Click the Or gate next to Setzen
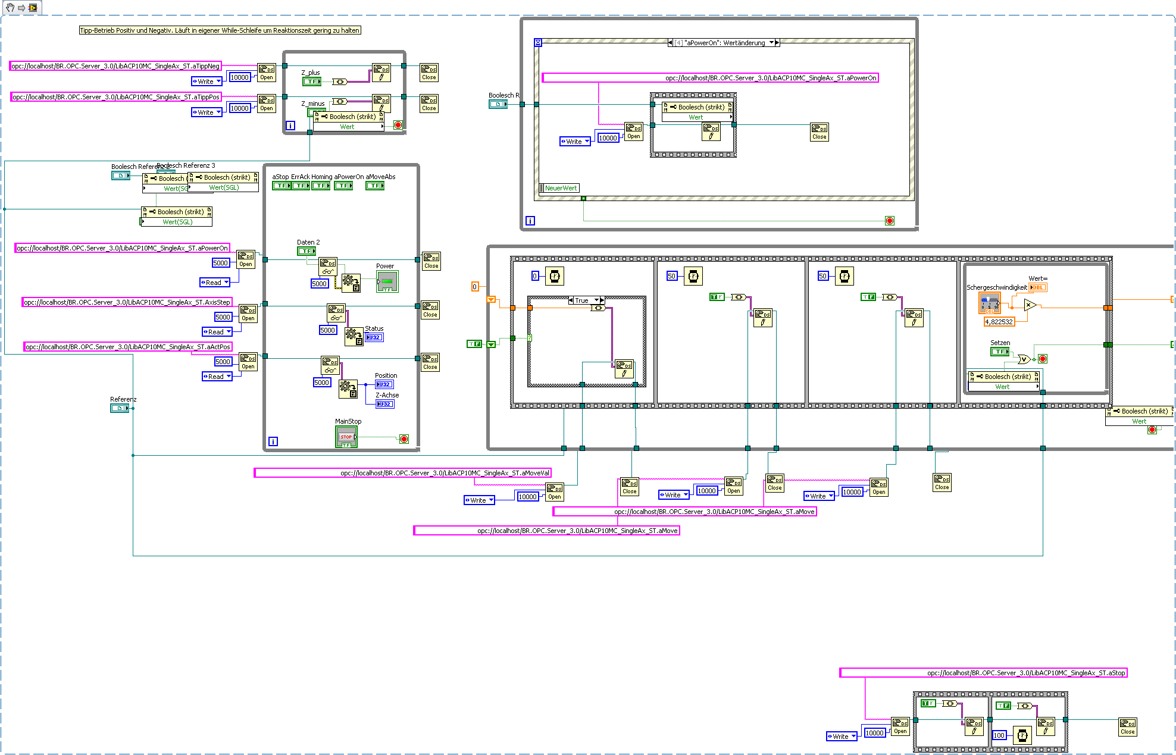Image resolution: width=1176 pixels, height=755 pixels. coord(1023,359)
